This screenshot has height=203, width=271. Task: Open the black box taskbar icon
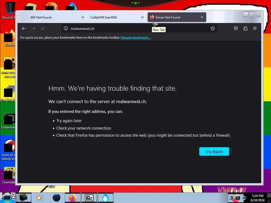point(24,198)
